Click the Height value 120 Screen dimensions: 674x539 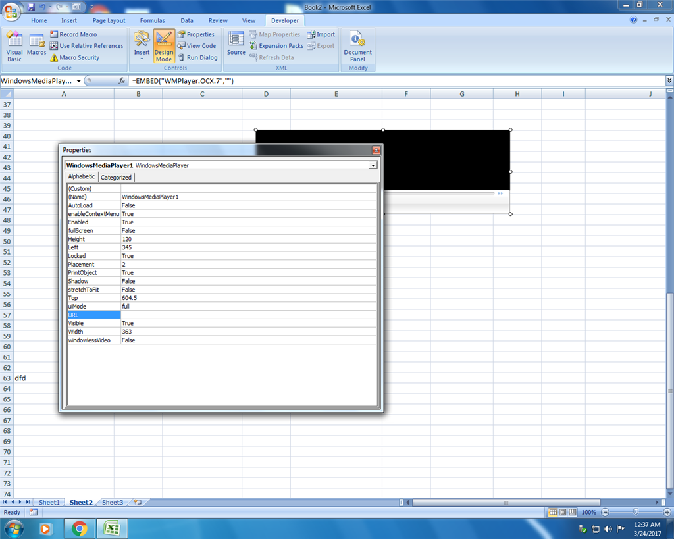tap(248, 239)
